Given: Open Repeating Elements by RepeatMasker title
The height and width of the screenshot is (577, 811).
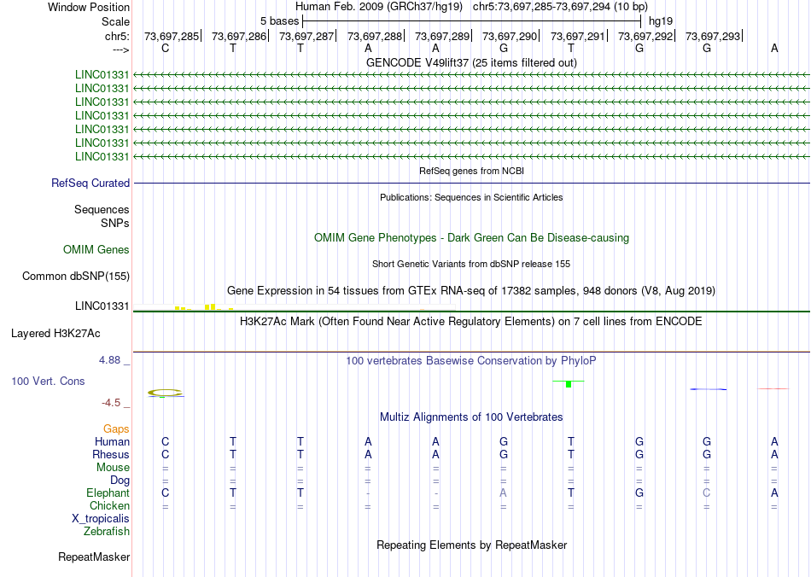Looking at the screenshot, I should coord(472,545).
